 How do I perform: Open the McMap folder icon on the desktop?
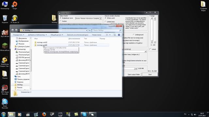click(54, 19)
